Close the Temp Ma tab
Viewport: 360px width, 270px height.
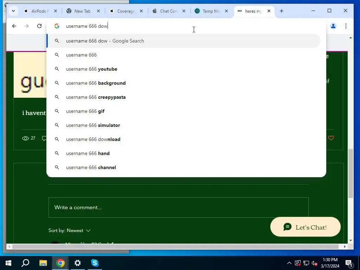click(226, 11)
